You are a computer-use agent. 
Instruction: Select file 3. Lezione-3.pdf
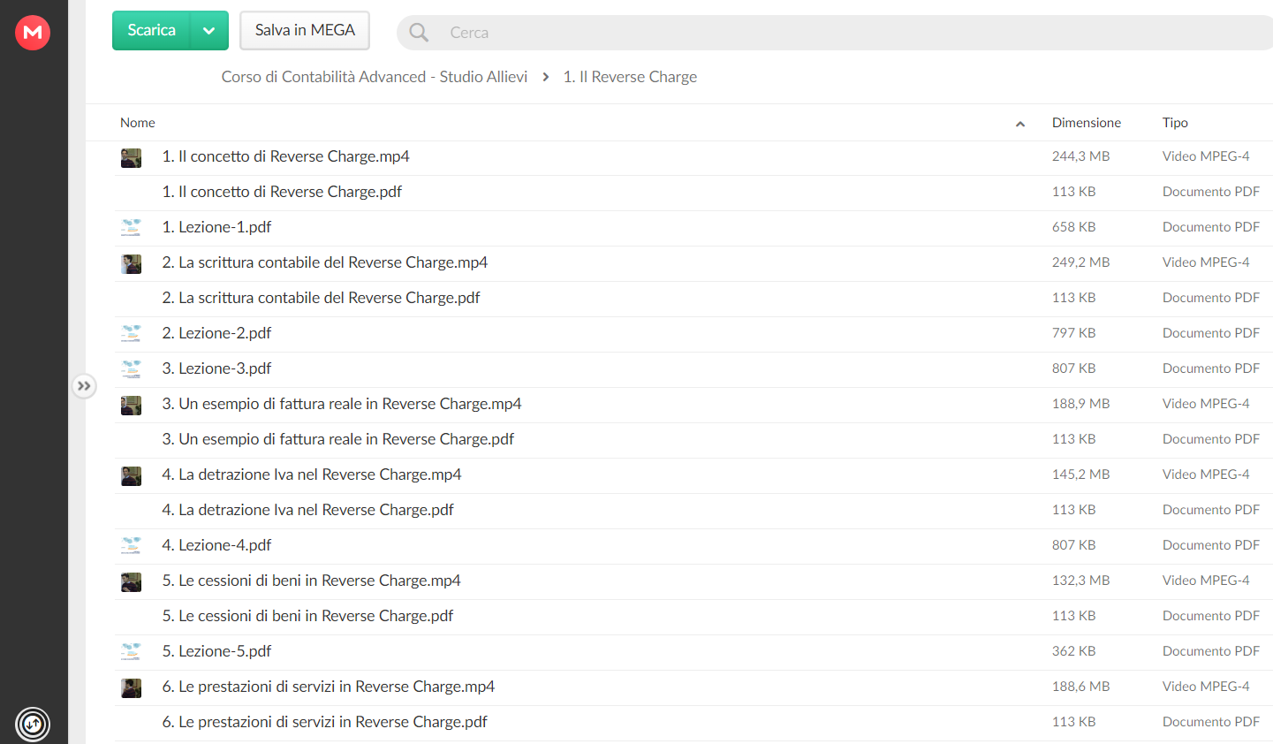(x=216, y=368)
